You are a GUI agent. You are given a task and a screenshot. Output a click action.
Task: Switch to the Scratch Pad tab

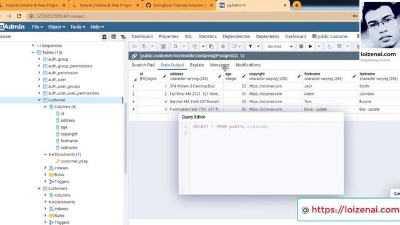click(143, 65)
